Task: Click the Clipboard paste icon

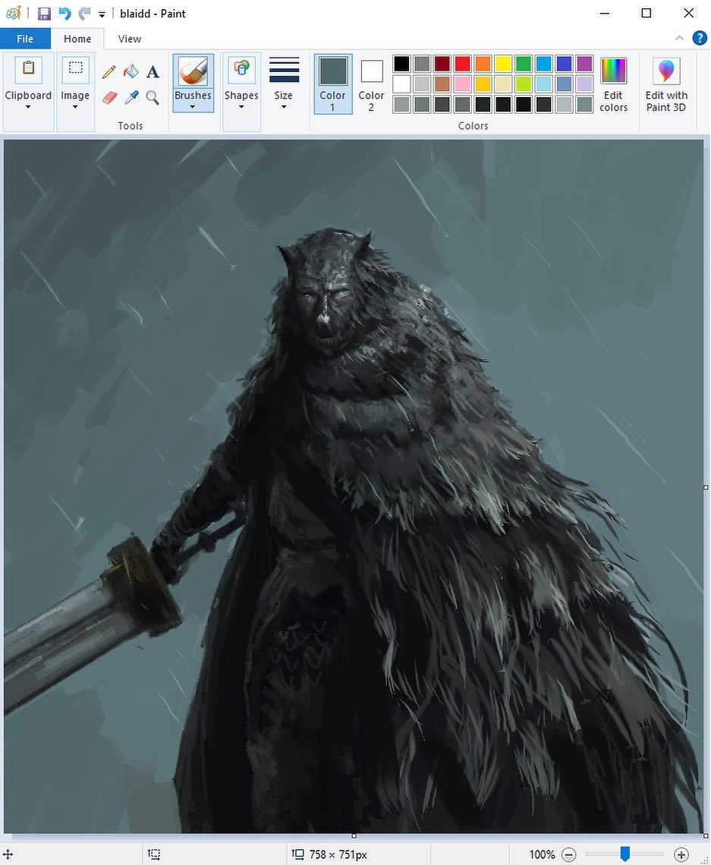Action: 28,68
